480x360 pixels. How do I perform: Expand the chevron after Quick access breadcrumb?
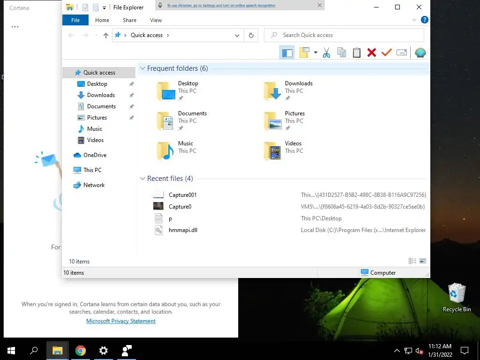tap(168, 35)
